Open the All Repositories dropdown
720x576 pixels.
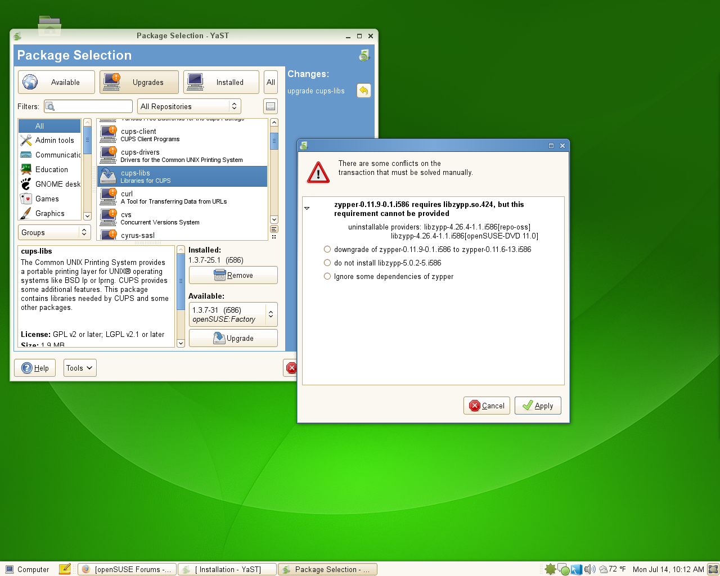point(189,106)
